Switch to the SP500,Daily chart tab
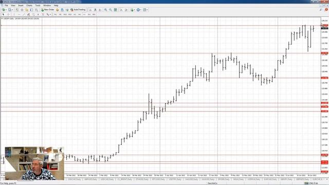The height and width of the screenshot is (185, 329). 224,179
